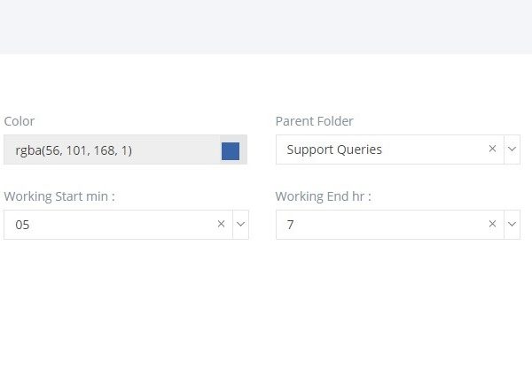The width and height of the screenshot is (532, 368).
Task: Click empty space inside the Parent Folder combo box
Action: [434, 149]
